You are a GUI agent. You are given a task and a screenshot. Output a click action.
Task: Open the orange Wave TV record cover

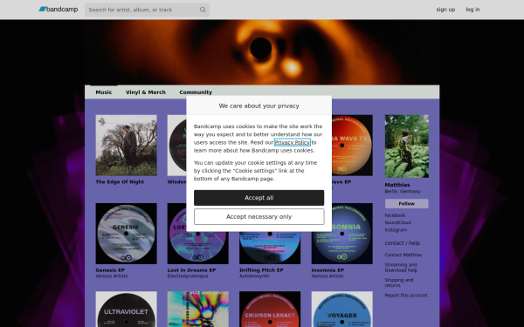click(x=352, y=145)
